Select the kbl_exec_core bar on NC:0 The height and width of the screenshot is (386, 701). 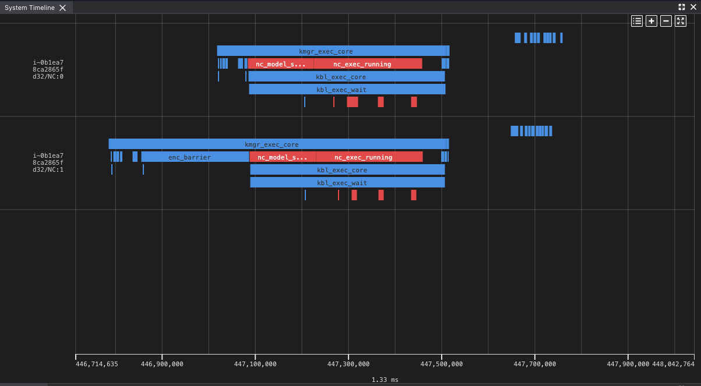(347, 76)
